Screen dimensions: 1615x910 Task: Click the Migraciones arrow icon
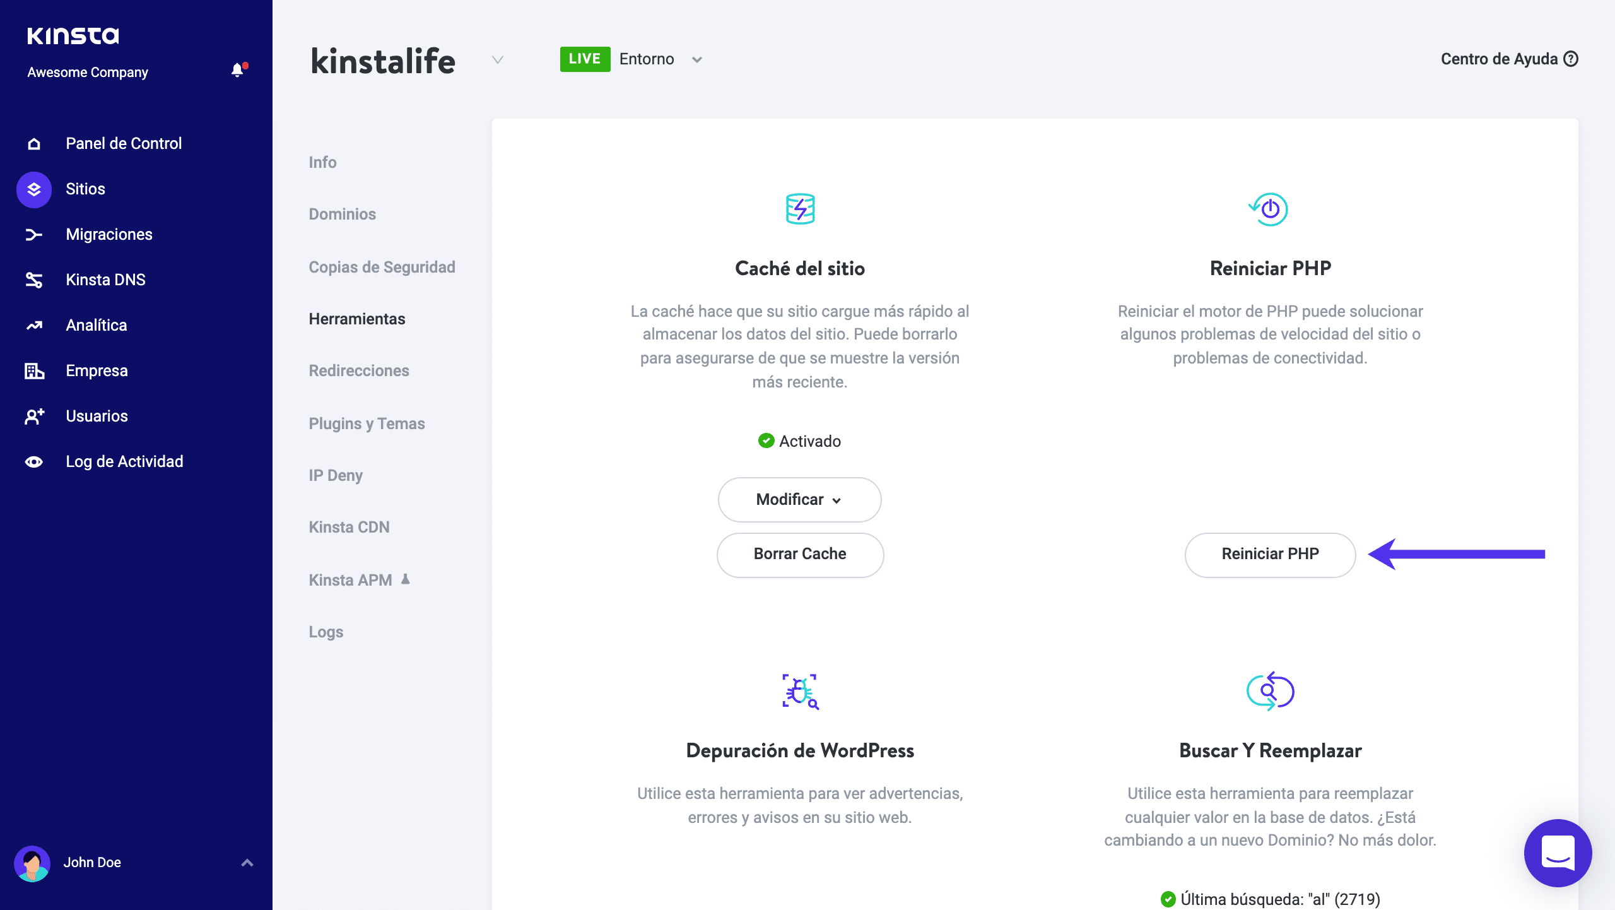coord(34,235)
